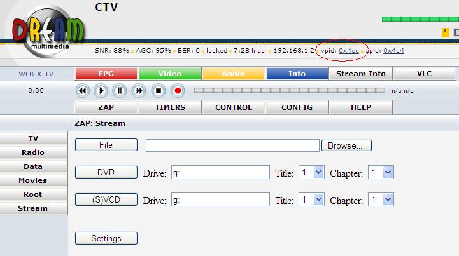Click the SNR: 88% status text
This screenshot has width=459, height=256.
click(x=112, y=51)
